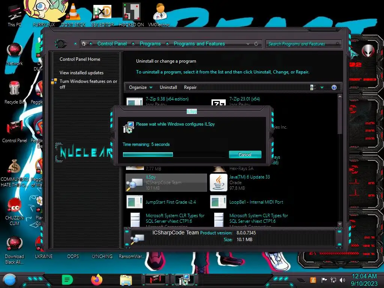Image resolution: width=384 pixels, height=288 pixels.
Task: Expand the change view options arrow
Action: tap(322, 87)
